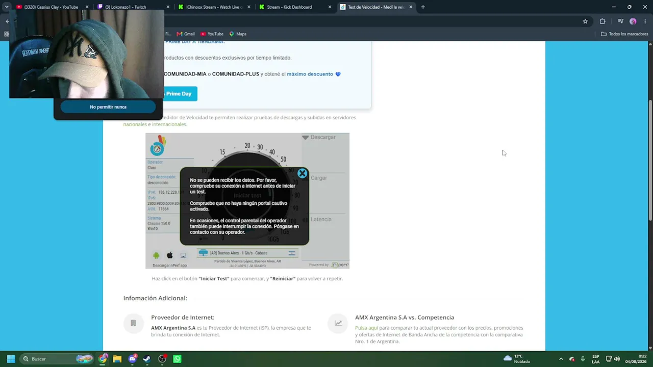The height and width of the screenshot is (367, 653).
Task: Open Steam from the taskbar
Action: [147, 359]
